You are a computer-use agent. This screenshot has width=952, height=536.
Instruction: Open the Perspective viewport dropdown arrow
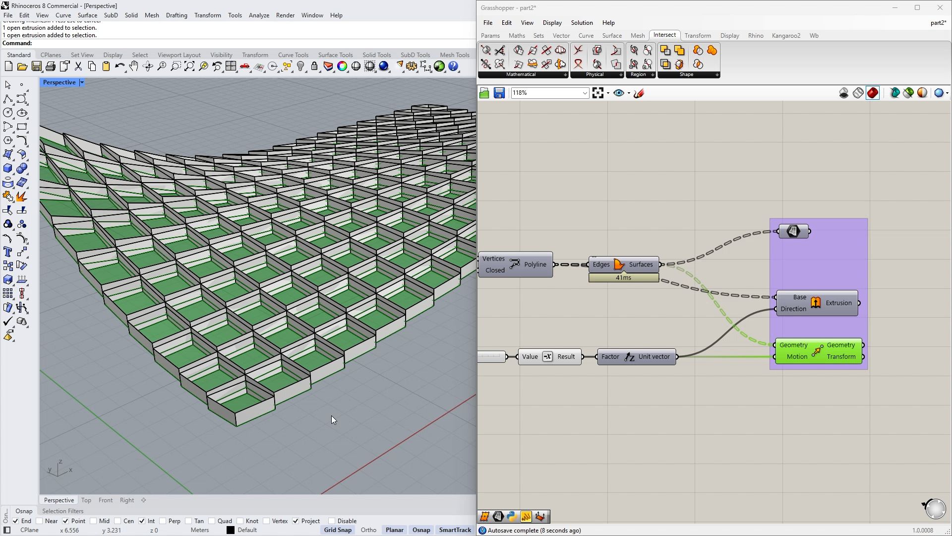pos(82,82)
